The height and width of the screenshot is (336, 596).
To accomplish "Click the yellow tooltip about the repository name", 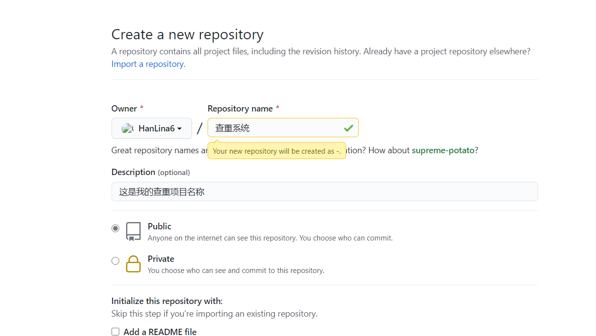I will [x=277, y=151].
